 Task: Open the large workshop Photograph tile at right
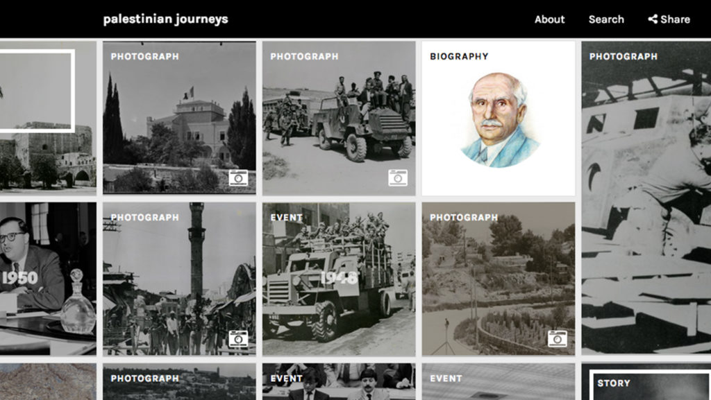click(x=646, y=198)
